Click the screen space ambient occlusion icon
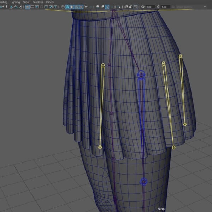The width and height of the screenshot is (212, 212). coord(98,7)
